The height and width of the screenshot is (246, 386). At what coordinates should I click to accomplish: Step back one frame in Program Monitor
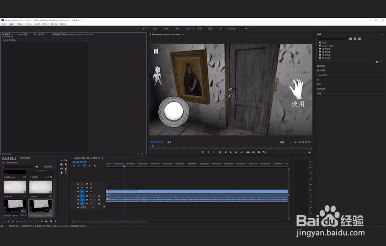[225, 152]
